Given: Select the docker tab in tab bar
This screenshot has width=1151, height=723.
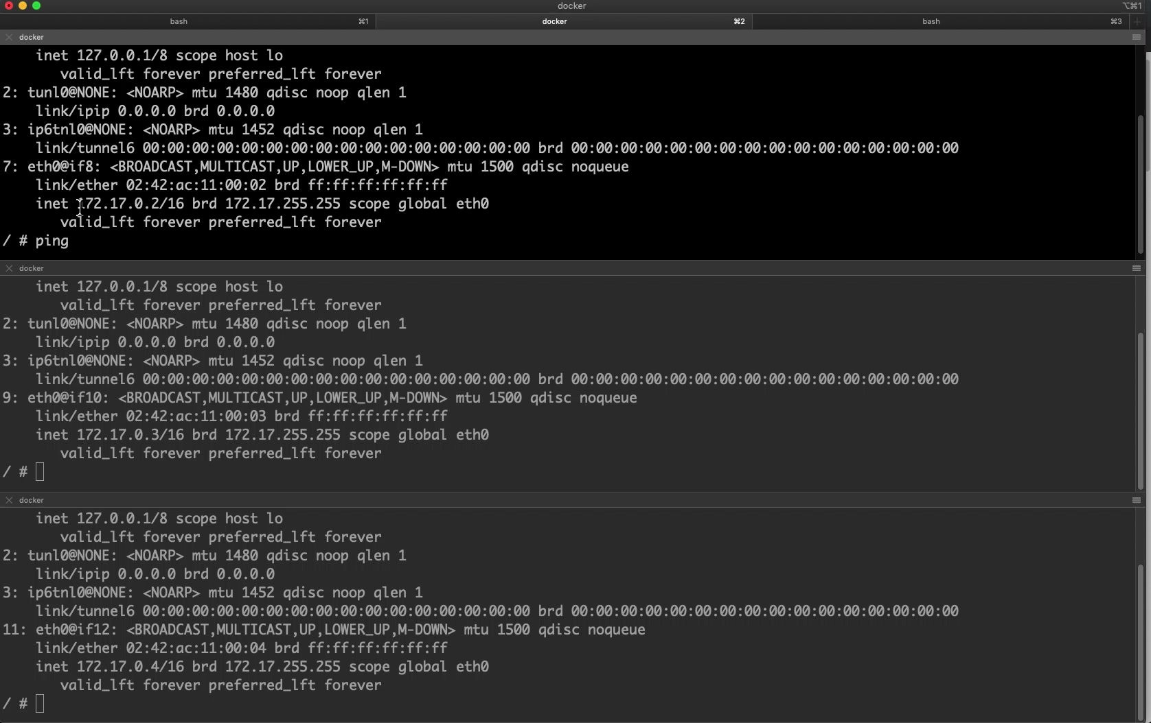Looking at the screenshot, I should point(564,21).
